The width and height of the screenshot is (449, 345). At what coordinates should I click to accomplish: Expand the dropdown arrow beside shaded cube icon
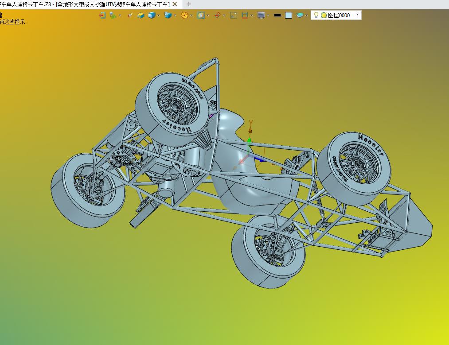coord(159,15)
